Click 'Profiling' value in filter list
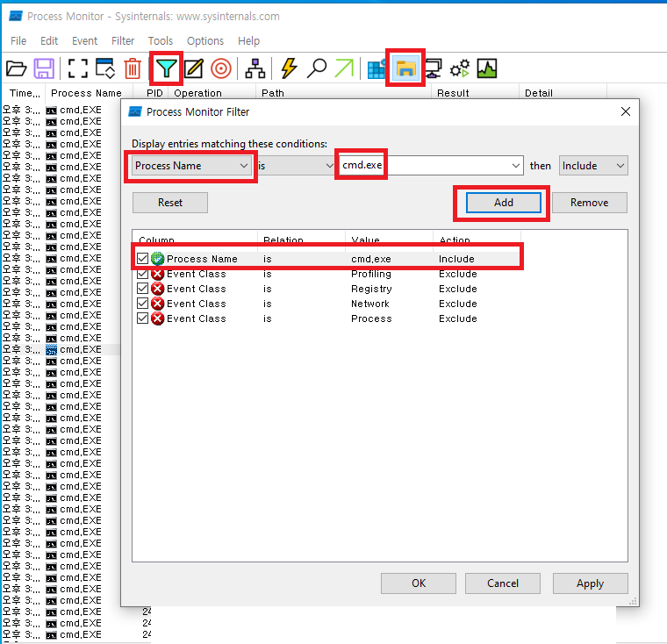This screenshot has height=644, width=667. click(x=371, y=274)
